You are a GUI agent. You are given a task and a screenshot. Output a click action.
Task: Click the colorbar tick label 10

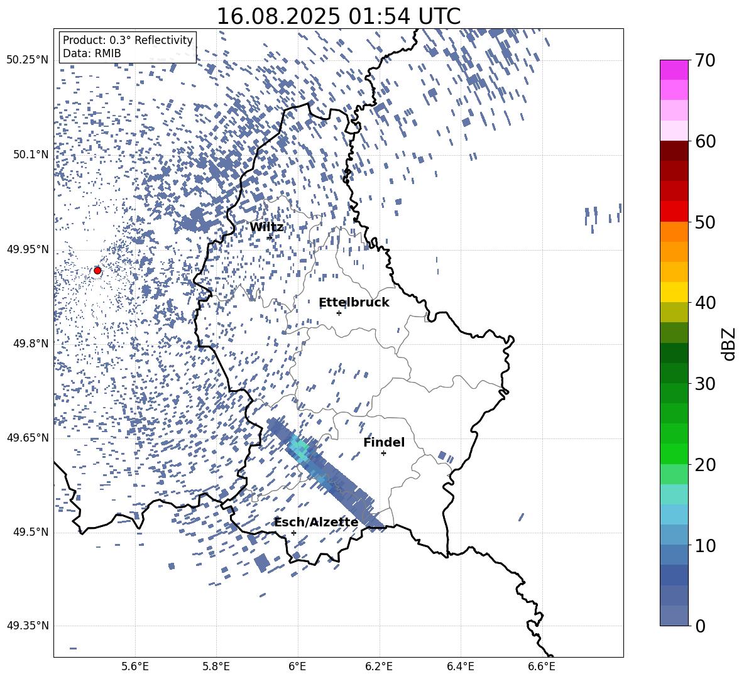click(706, 545)
